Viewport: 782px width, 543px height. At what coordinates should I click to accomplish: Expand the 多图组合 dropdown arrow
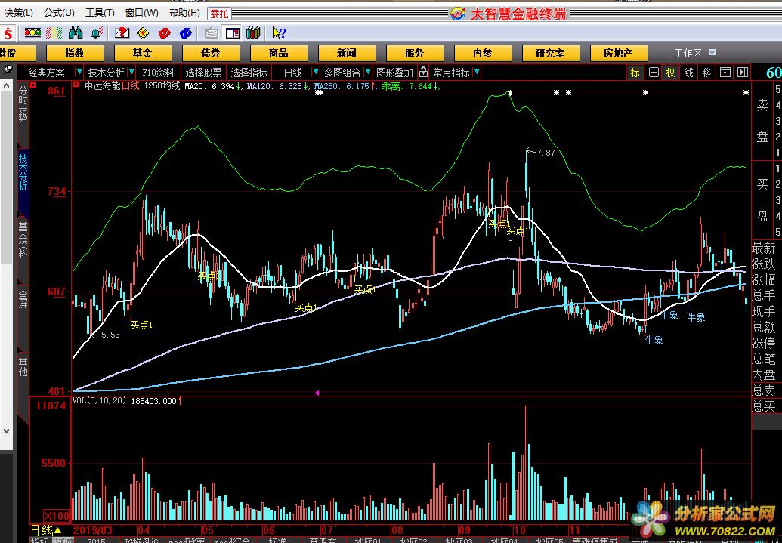point(367,73)
